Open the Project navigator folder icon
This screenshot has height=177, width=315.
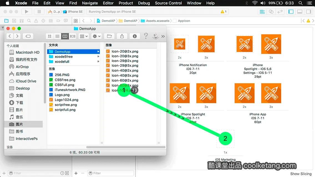pyautogui.click(x=6, y=21)
